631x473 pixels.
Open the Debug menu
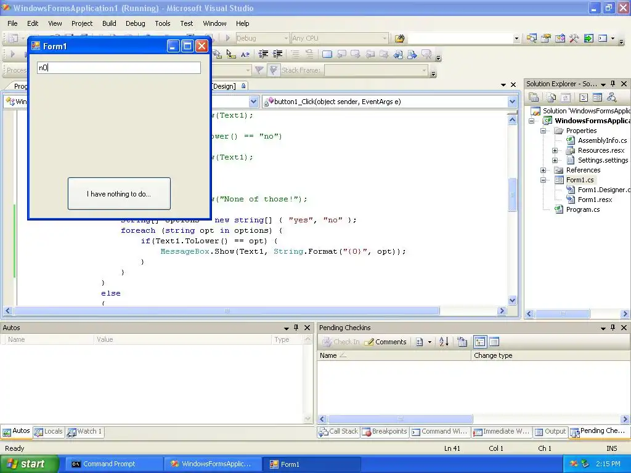point(135,23)
